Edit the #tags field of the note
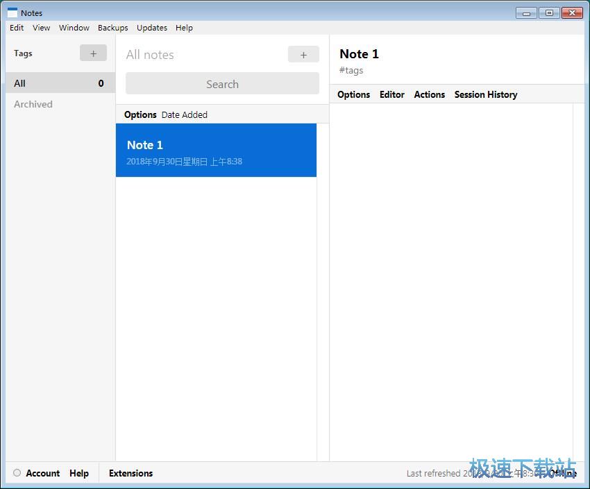590x489 pixels. (351, 70)
